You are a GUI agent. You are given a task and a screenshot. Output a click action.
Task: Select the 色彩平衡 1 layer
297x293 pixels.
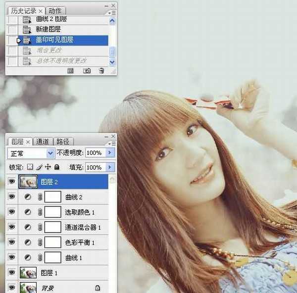80,243
